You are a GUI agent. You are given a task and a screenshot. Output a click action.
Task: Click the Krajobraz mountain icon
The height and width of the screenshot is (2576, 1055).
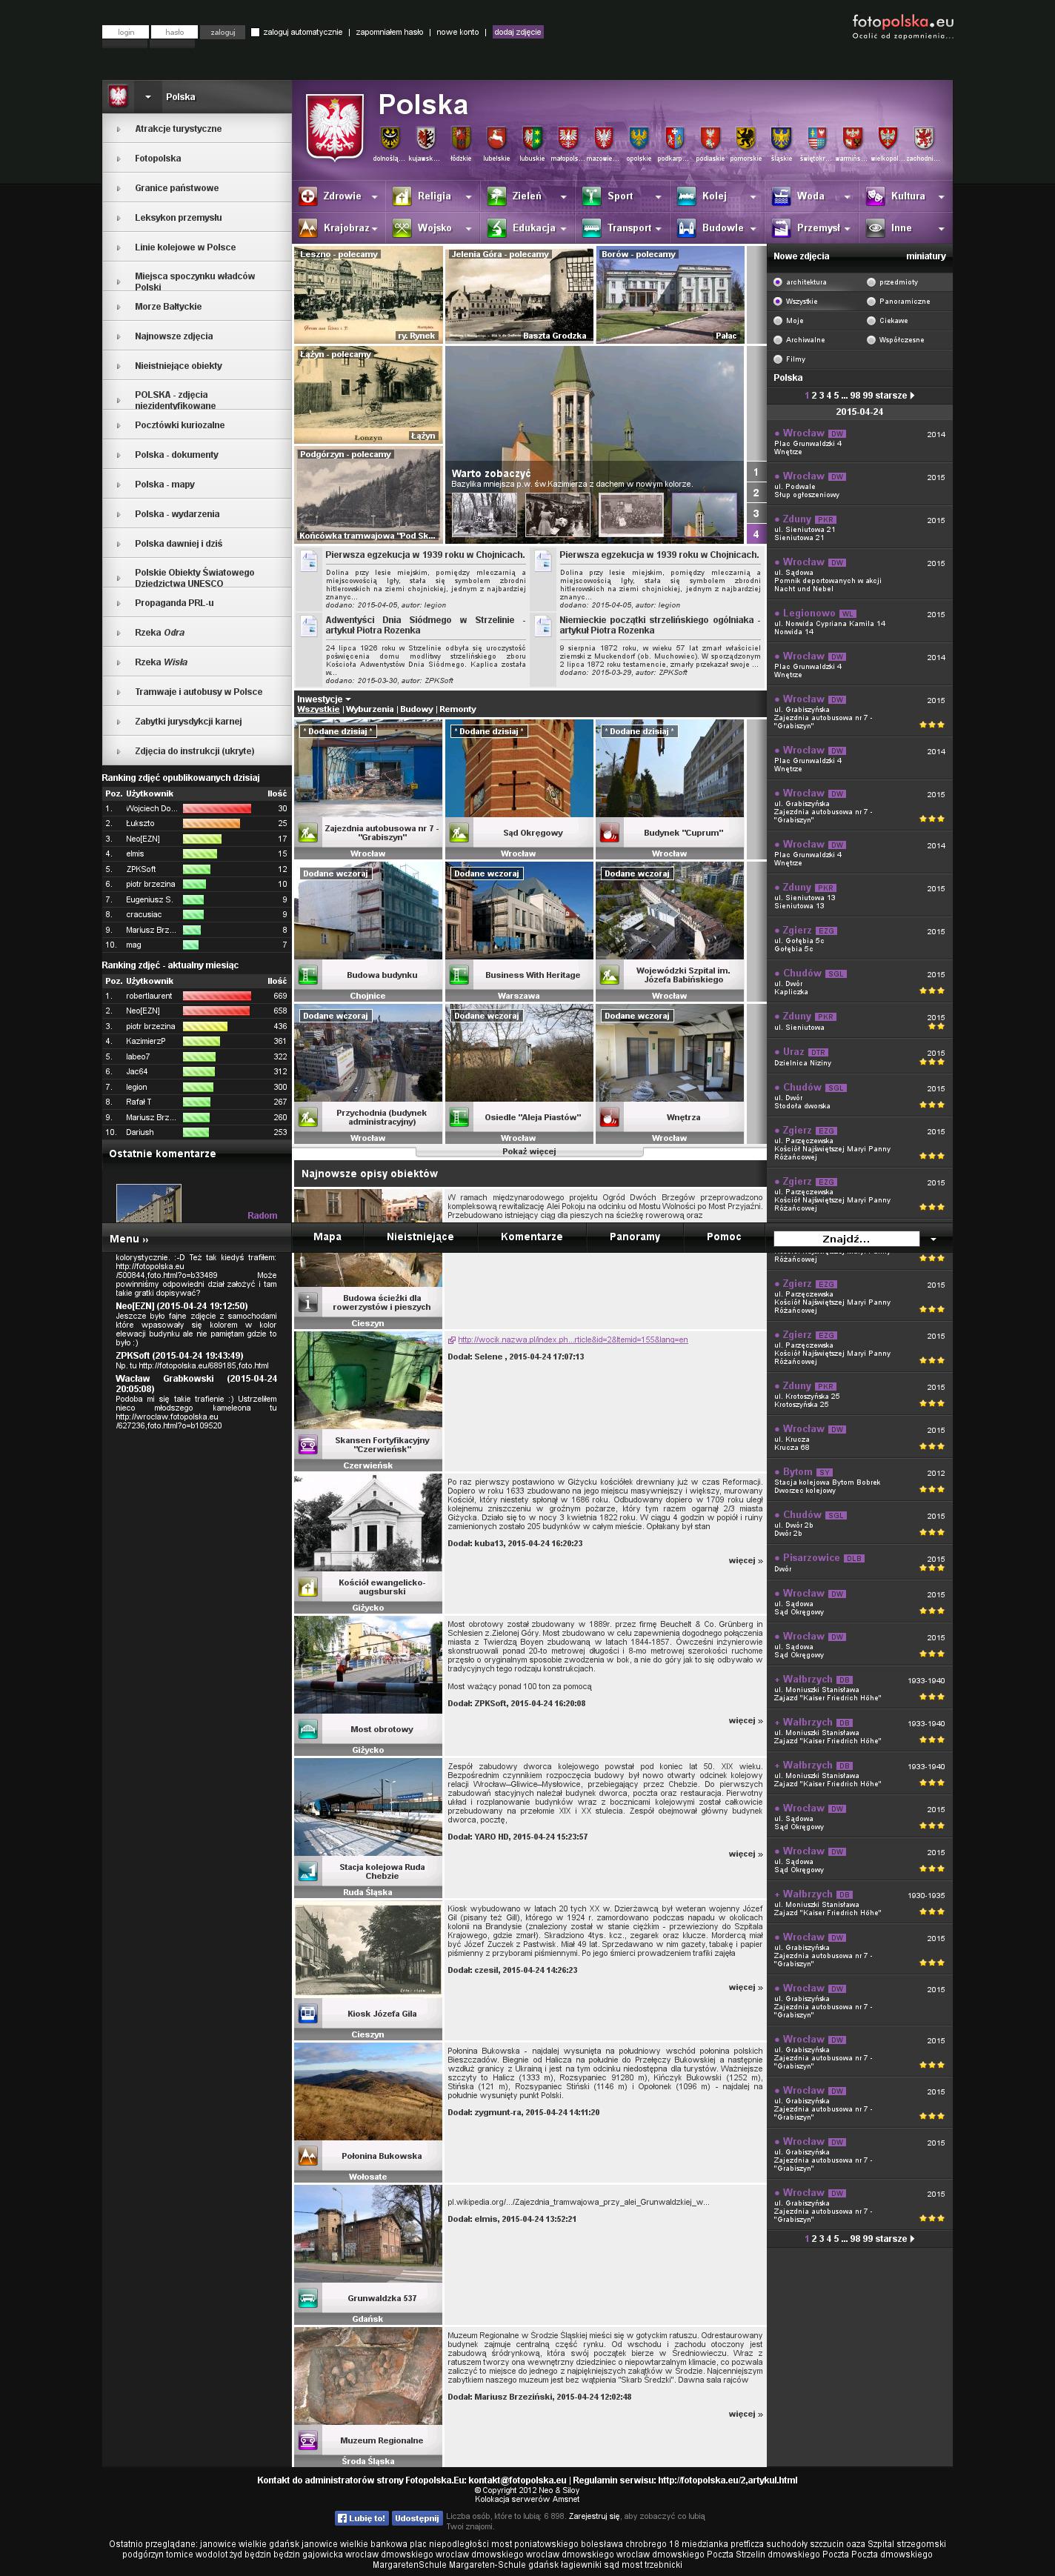tap(308, 229)
